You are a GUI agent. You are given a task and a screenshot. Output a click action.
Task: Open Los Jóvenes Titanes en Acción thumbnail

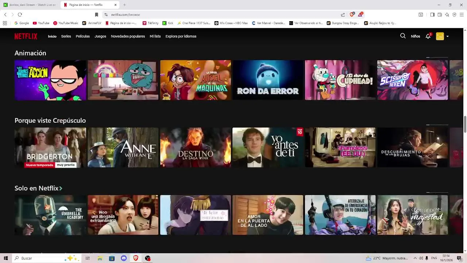(x=50, y=80)
